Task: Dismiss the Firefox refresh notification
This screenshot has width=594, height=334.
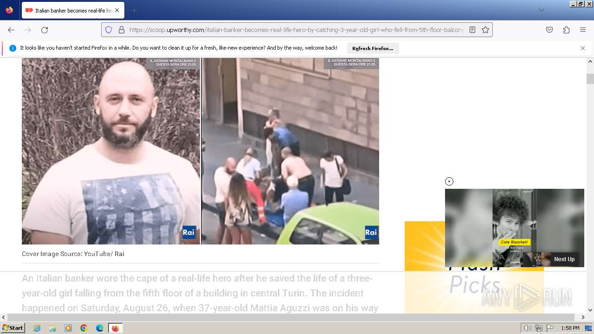Action: point(583,48)
